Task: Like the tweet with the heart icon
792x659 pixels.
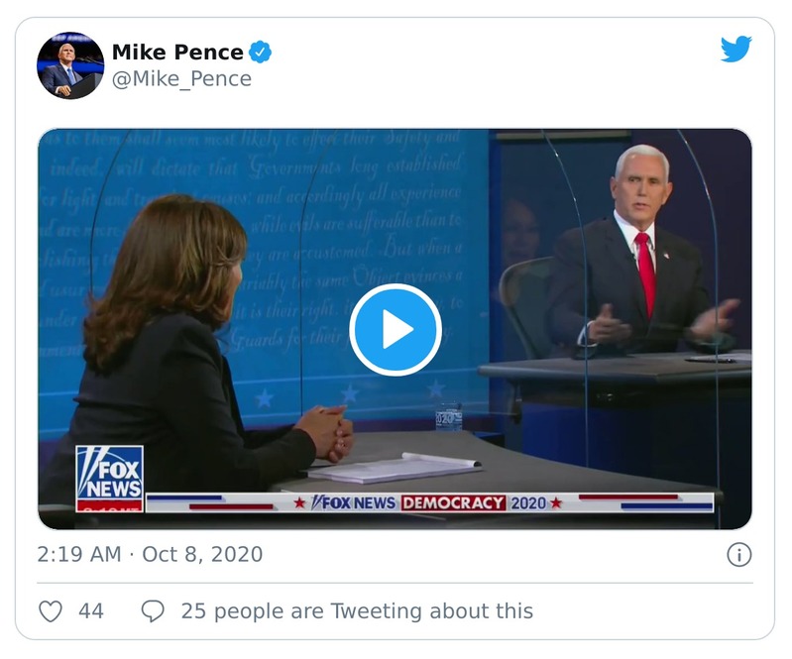Action: tap(51, 611)
